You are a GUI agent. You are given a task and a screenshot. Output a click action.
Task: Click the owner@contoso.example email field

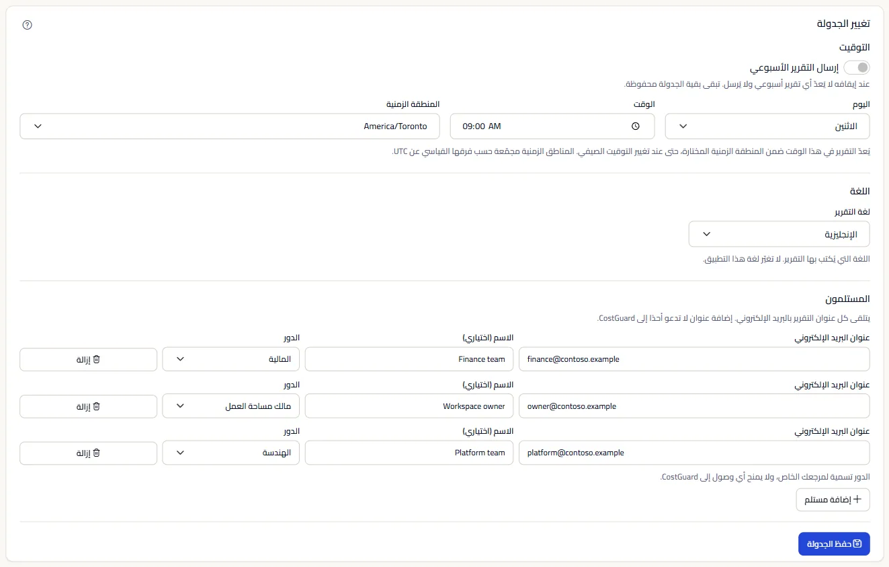coord(695,406)
